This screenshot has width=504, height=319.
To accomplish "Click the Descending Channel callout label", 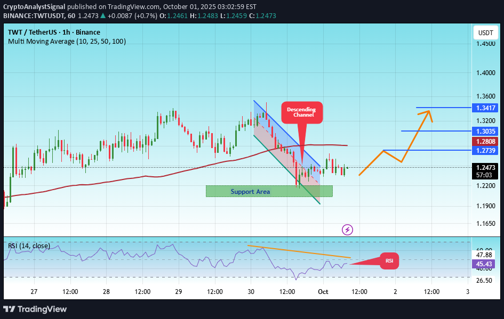I will pyautogui.click(x=302, y=112).
